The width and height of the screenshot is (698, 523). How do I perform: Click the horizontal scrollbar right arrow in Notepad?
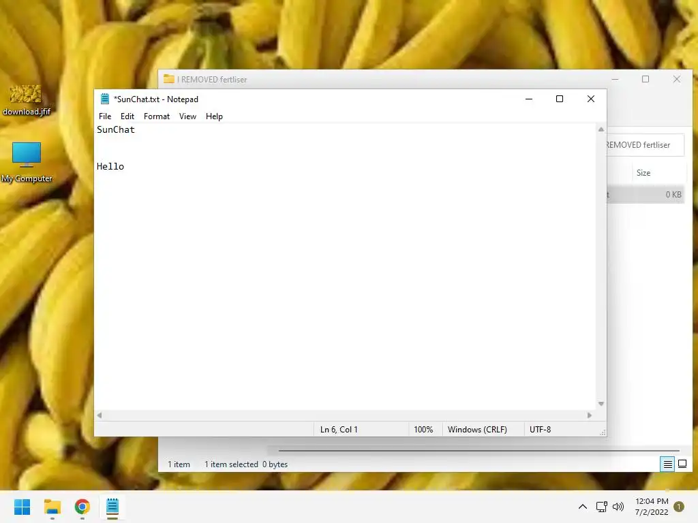pos(590,415)
